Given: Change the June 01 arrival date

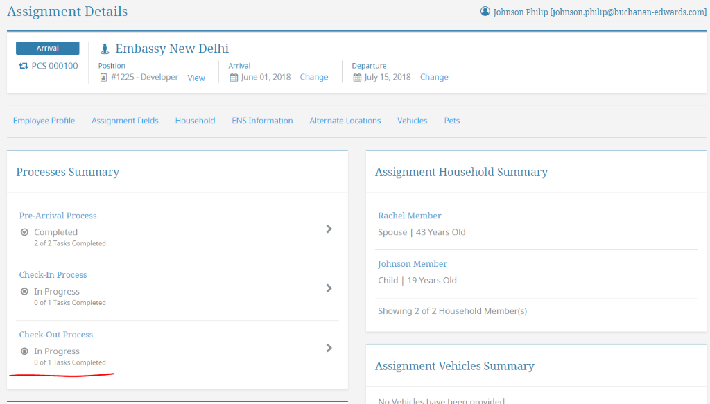Looking at the screenshot, I should (x=314, y=77).
